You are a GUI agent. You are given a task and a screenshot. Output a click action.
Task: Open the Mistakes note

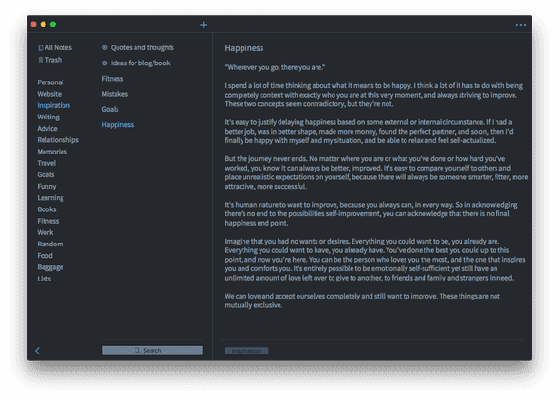pyautogui.click(x=115, y=94)
